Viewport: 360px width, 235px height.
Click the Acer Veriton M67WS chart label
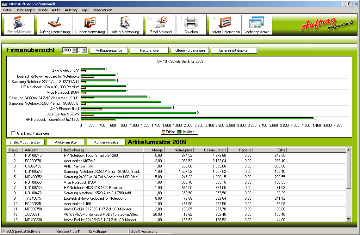pos(63,114)
